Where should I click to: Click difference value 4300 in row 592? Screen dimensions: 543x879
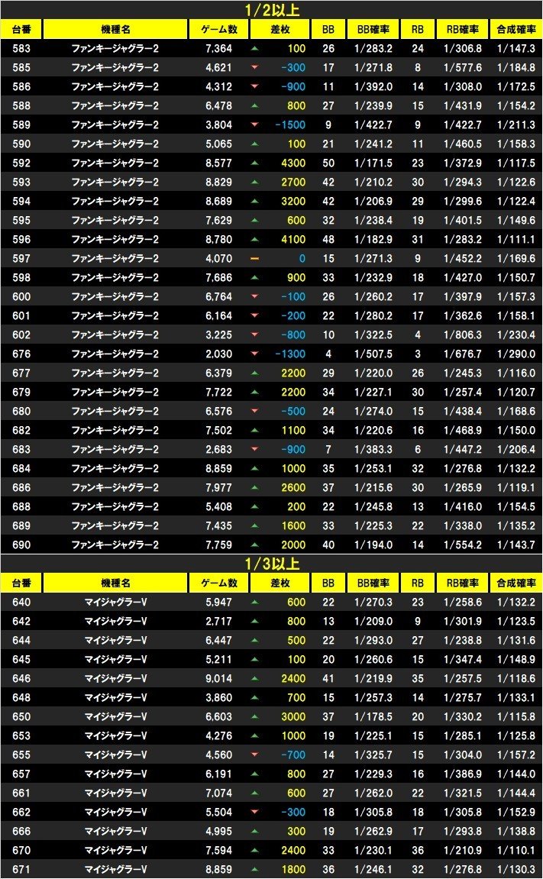293,163
